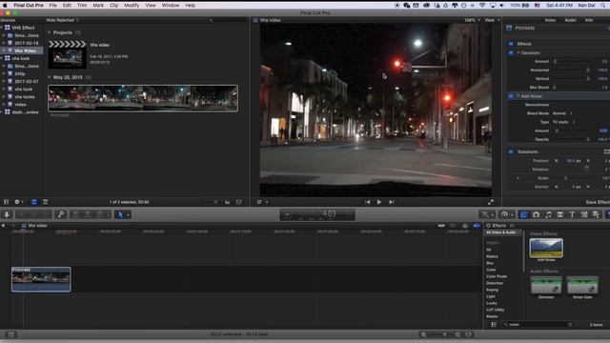Switch to the Info inspector tab
This screenshot has width=610, height=343.
[589, 20]
